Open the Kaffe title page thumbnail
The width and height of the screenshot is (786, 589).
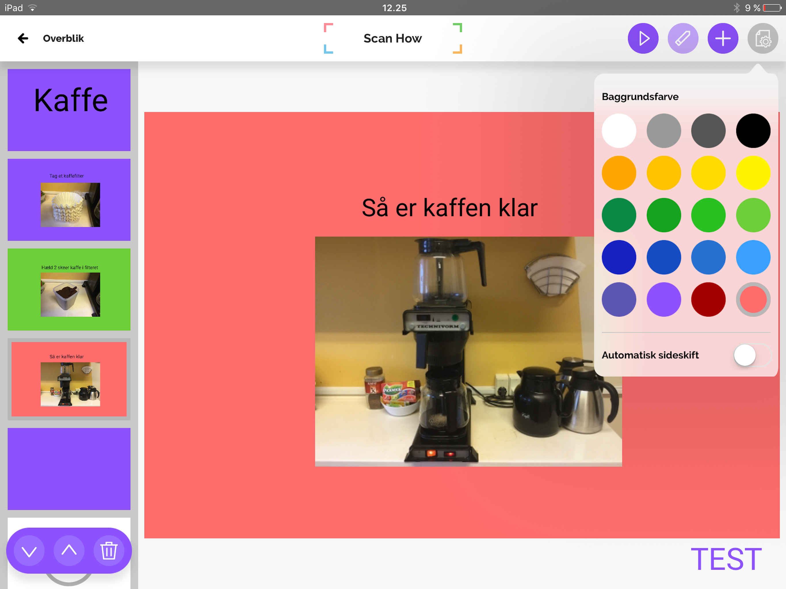[x=69, y=110]
